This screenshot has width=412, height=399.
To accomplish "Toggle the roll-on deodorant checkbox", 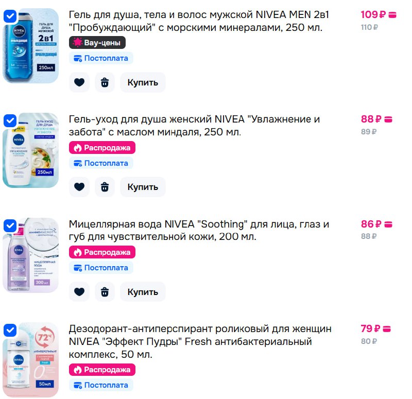I will tap(10, 330).
